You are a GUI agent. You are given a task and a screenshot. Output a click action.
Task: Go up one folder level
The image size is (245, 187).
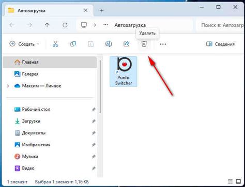[x=47, y=25]
